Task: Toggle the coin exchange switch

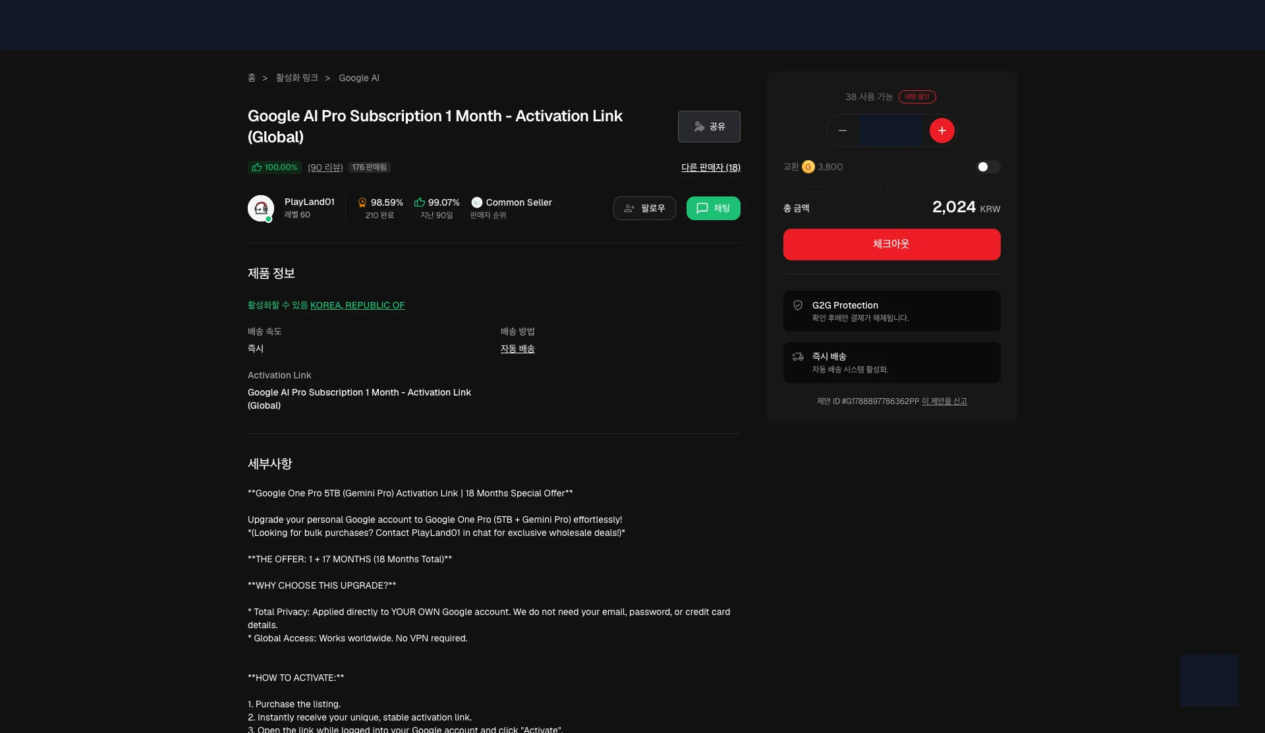Action: pos(988,167)
